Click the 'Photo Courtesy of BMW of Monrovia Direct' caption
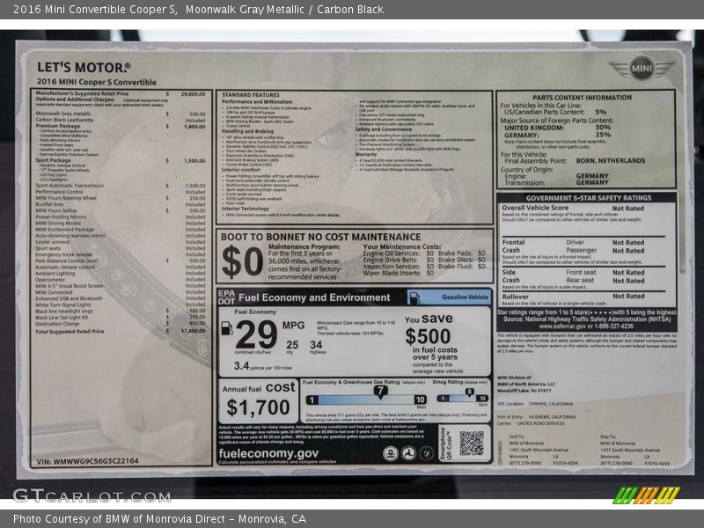 click(159, 519)
